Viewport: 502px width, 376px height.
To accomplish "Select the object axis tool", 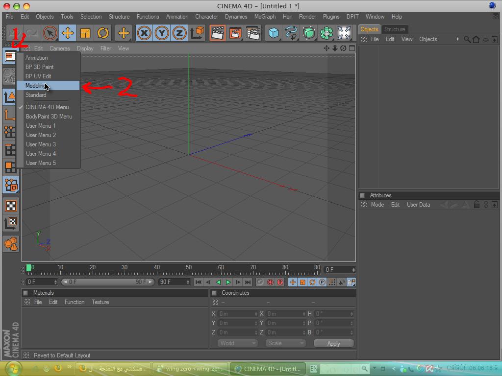I will [10, 114].
